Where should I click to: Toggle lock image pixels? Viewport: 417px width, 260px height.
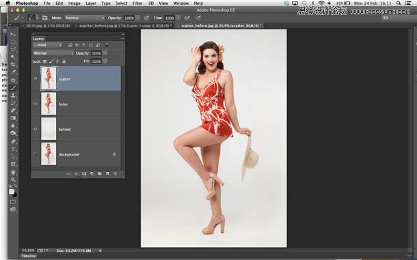pyautogui.click(x=51, y=61)
